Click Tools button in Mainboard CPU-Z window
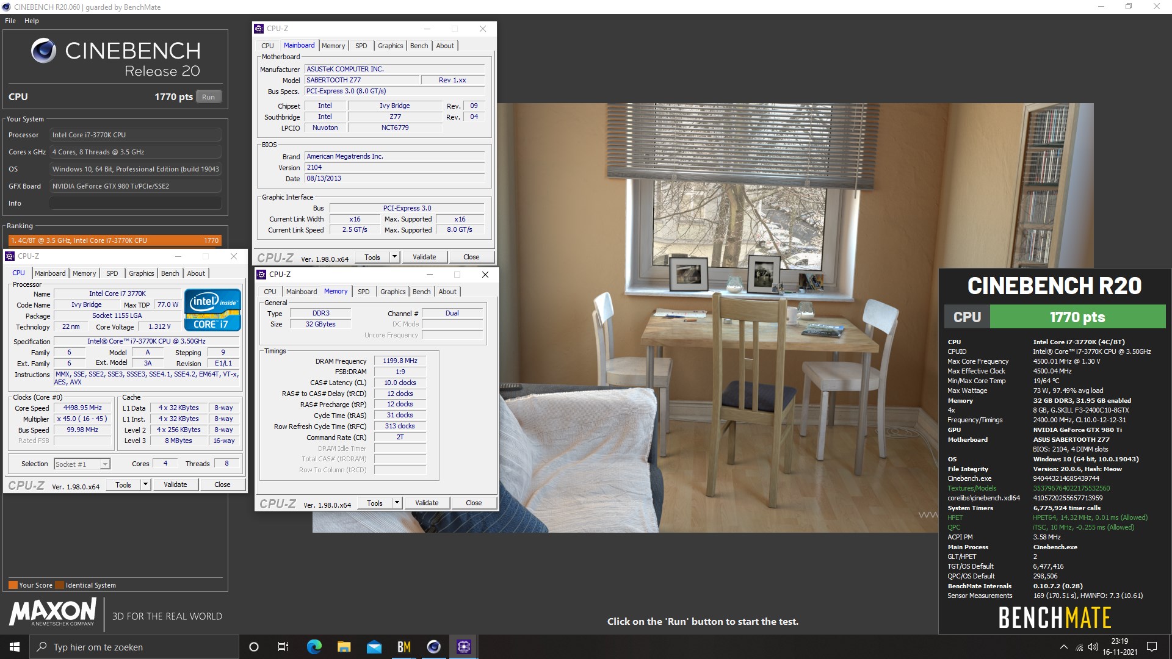This screenshot has height=659, width=1172. coord(372,257)
